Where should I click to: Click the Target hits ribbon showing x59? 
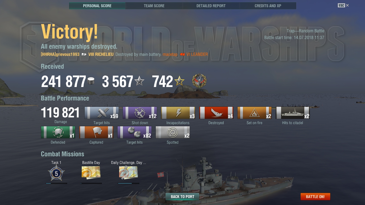102,113
